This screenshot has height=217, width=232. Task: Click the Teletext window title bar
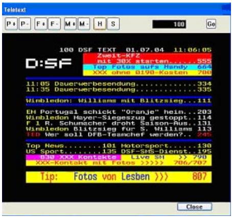tap(117, 9)
